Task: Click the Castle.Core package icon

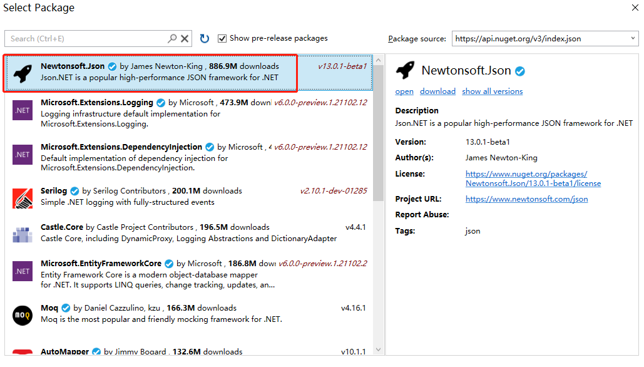Action: coord(23,235)
